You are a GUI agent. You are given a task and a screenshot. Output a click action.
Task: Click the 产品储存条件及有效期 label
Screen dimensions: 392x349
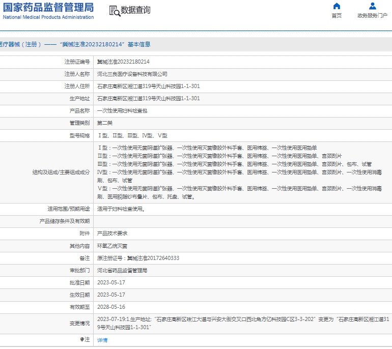pos(65,221)
